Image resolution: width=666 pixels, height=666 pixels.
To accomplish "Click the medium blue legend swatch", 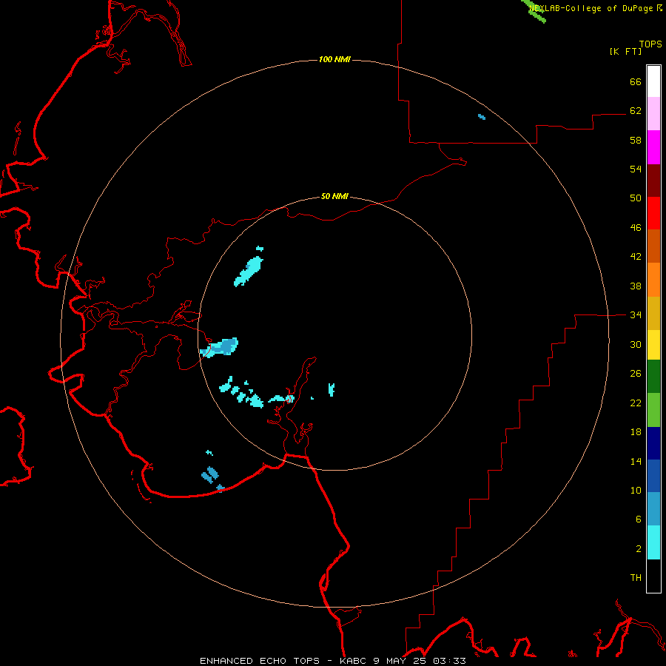I will click(653, 476).
